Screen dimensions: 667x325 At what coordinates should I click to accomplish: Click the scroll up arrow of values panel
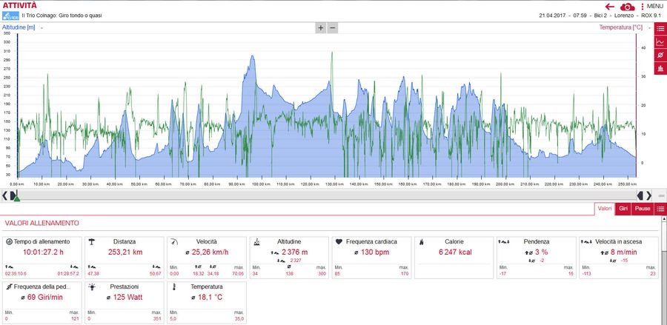tap(663, 219)
